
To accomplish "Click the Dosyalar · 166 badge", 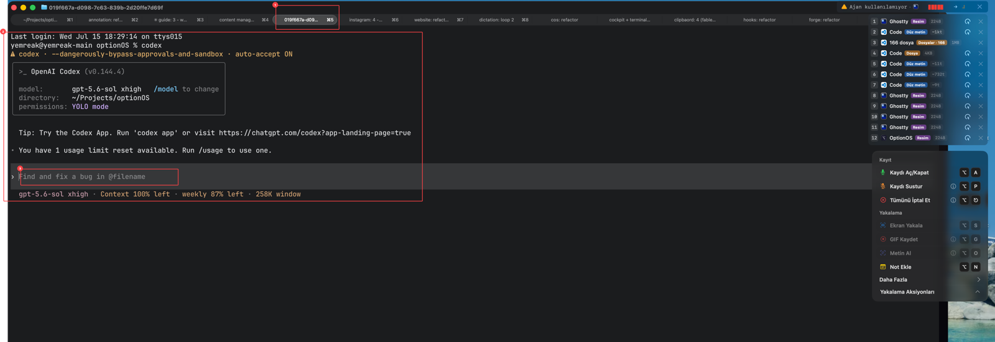I will pyautogui.click(x=931, y=43).
